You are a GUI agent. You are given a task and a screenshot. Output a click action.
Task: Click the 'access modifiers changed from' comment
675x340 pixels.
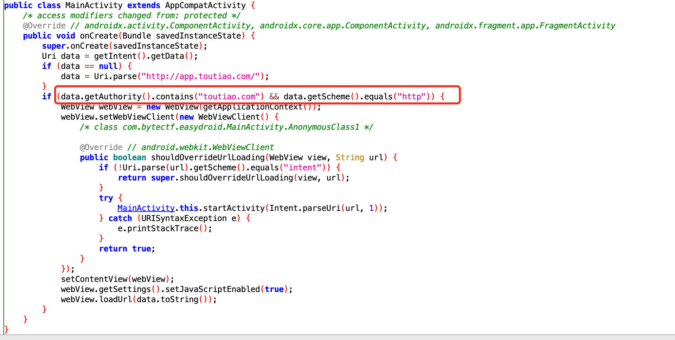coord(132,16)
